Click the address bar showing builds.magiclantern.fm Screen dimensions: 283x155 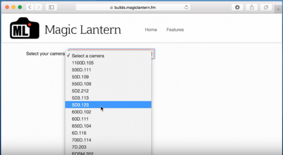pos(133,7)
